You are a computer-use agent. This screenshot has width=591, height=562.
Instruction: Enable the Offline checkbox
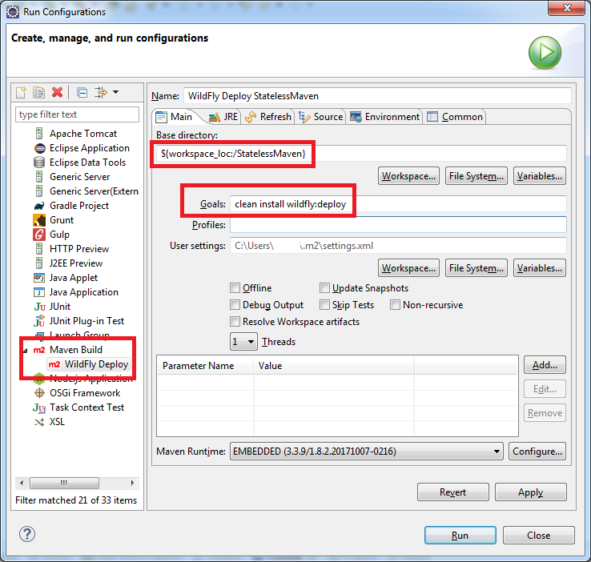(x=235, y=288)
